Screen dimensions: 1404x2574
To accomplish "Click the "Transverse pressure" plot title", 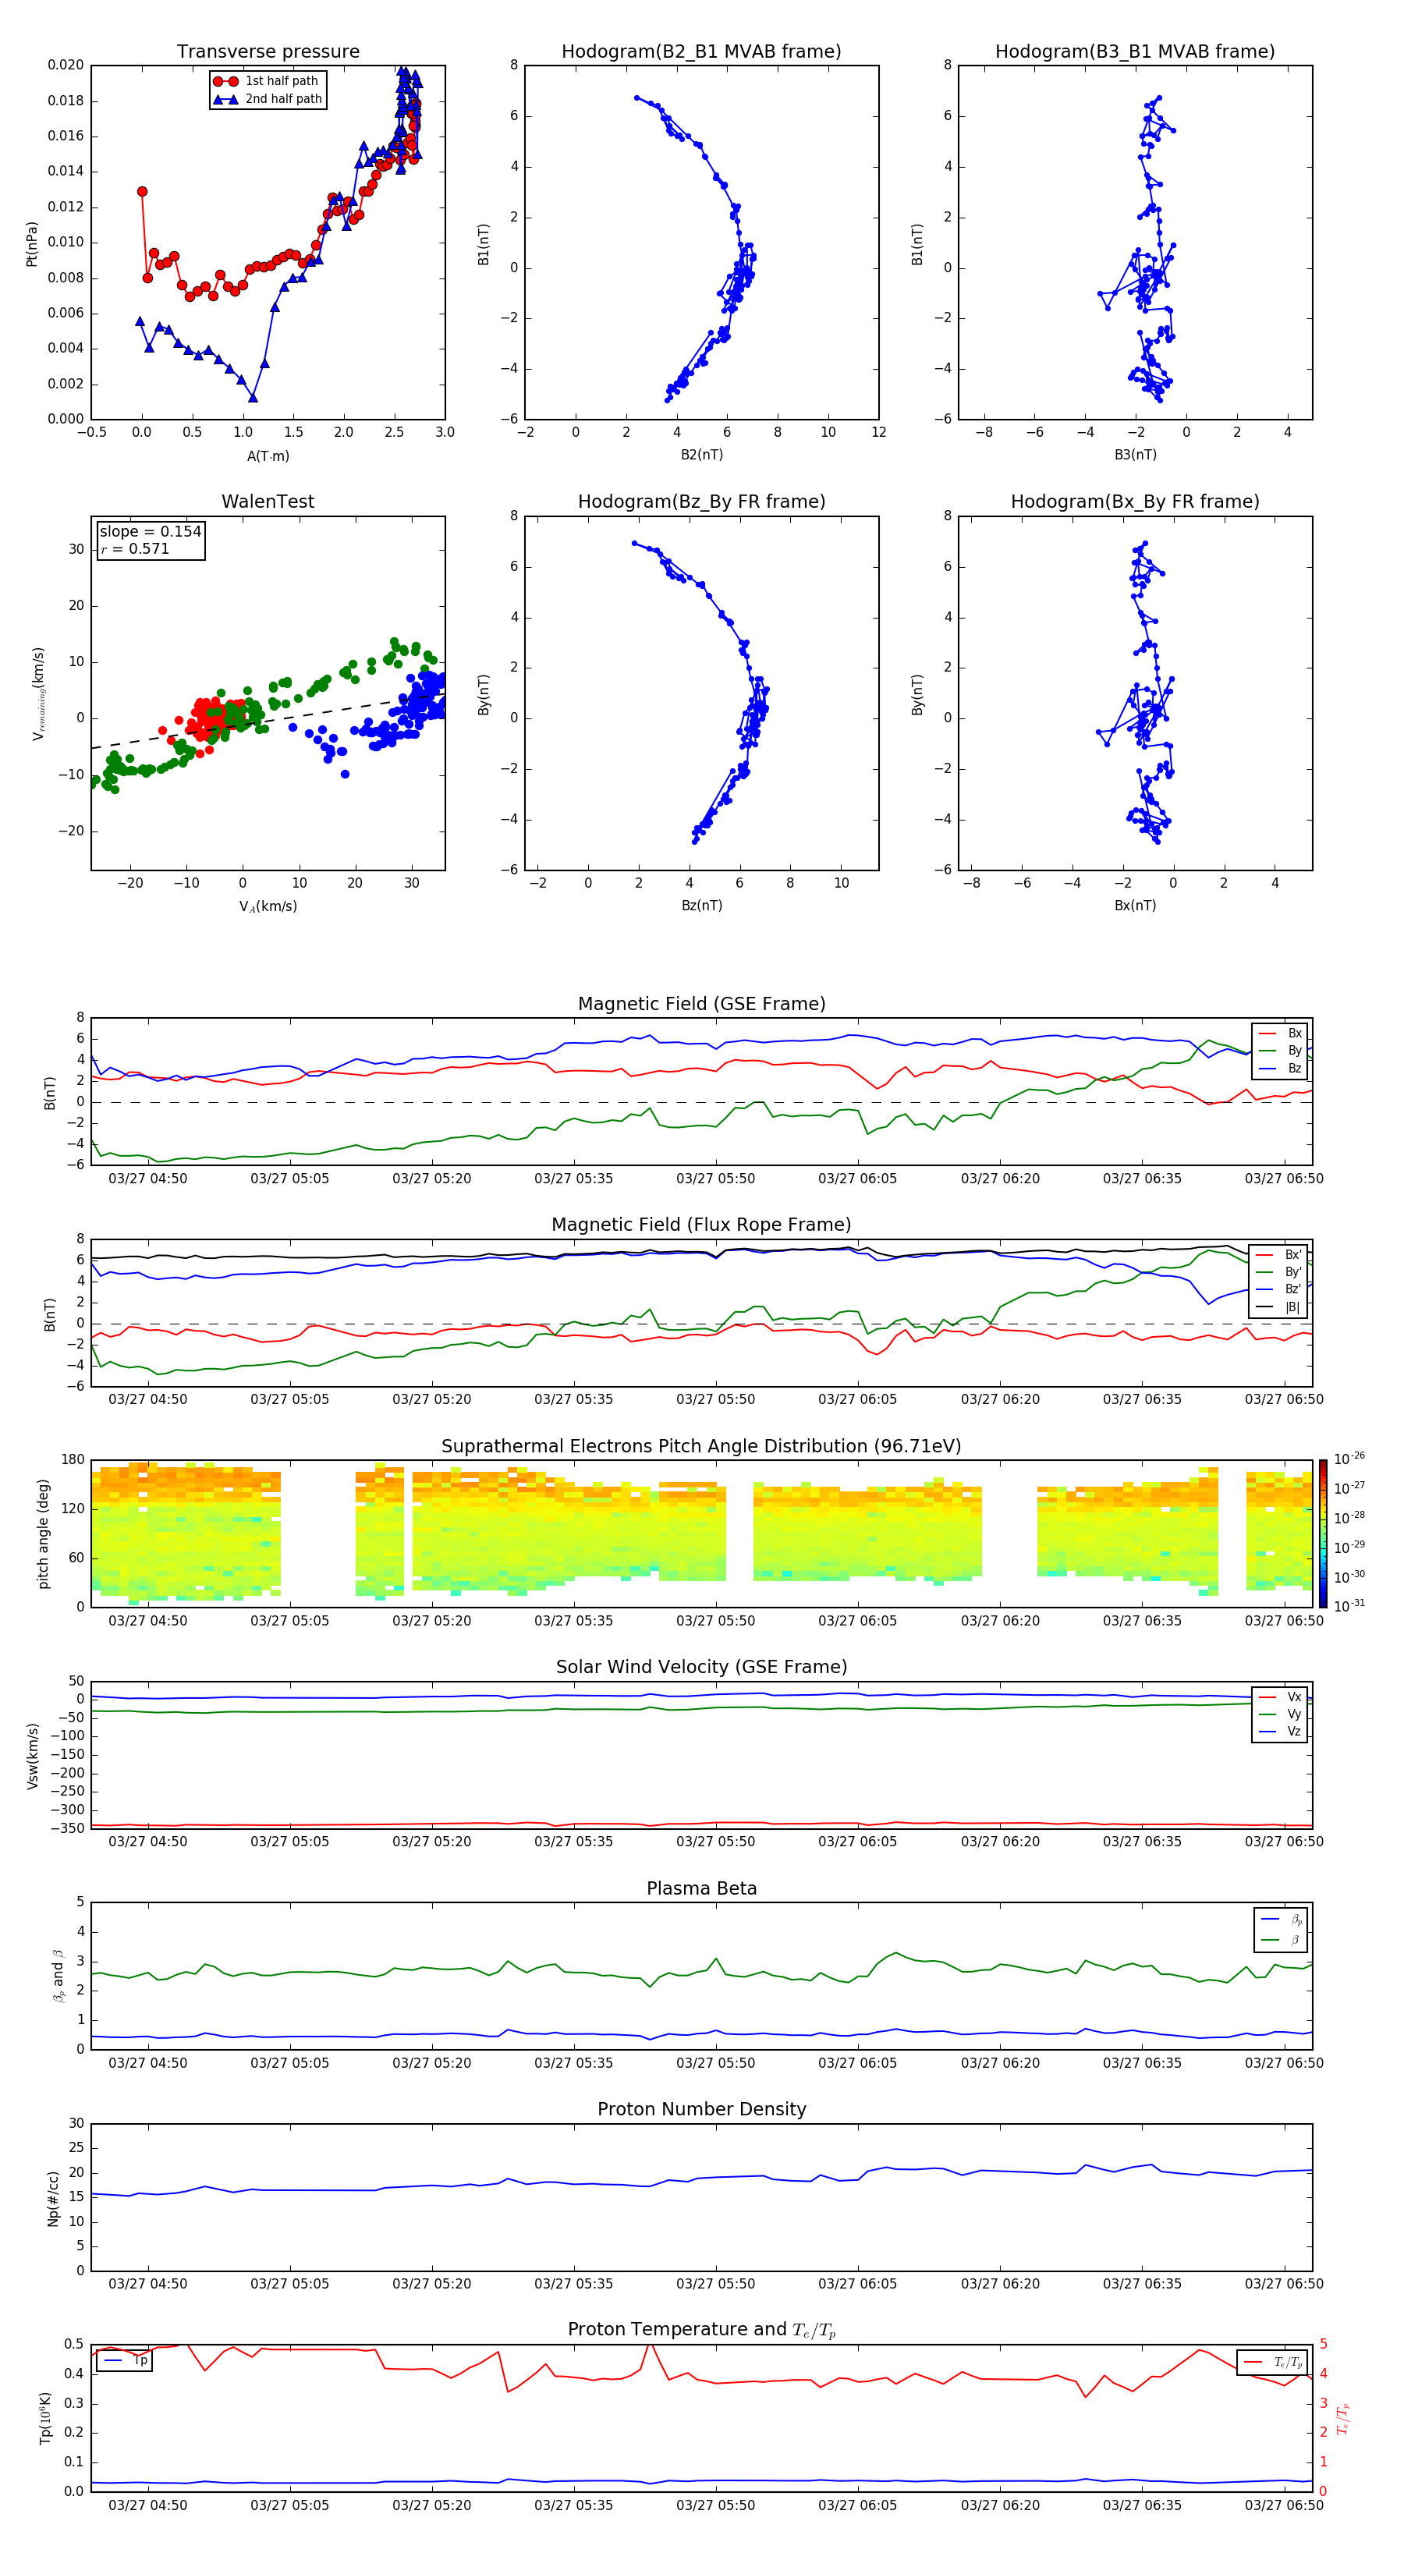I will 268,52.
